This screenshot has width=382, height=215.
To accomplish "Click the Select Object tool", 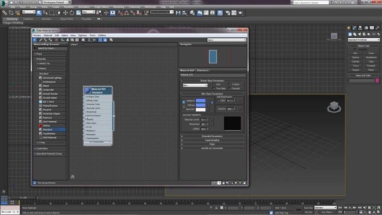I will point(39,13).
